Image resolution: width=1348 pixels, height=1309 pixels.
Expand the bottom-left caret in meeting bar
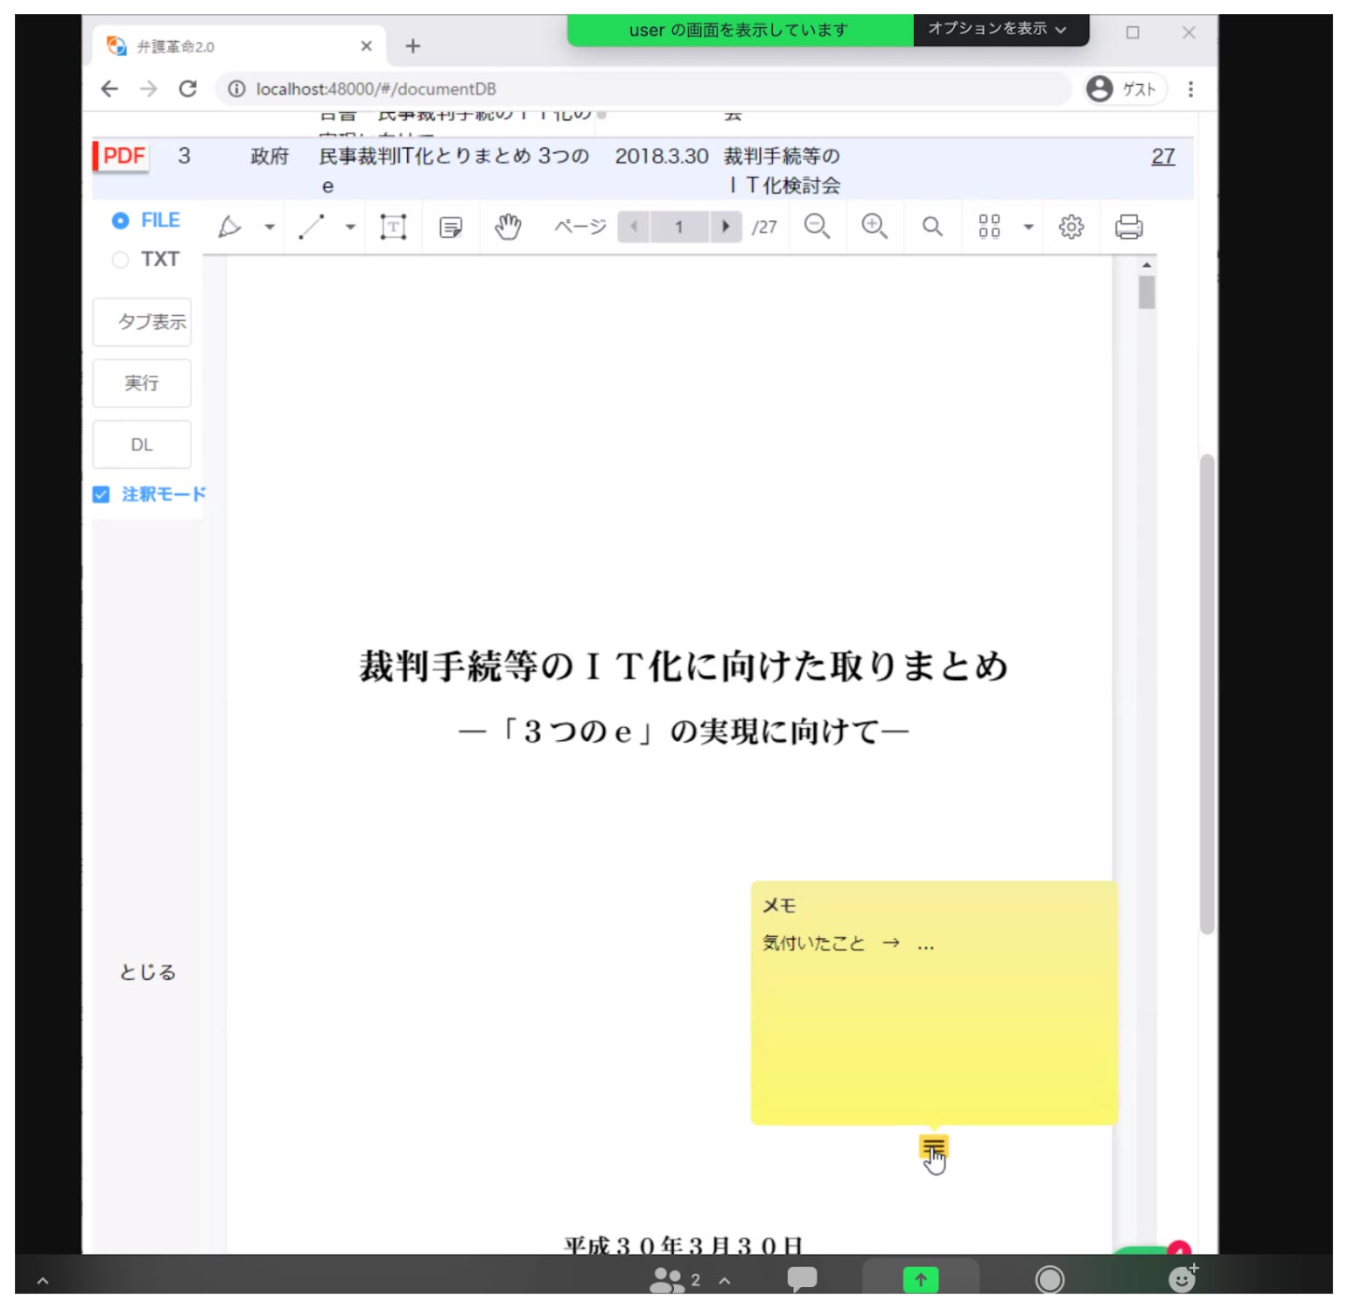click(x=43, y=1282)
